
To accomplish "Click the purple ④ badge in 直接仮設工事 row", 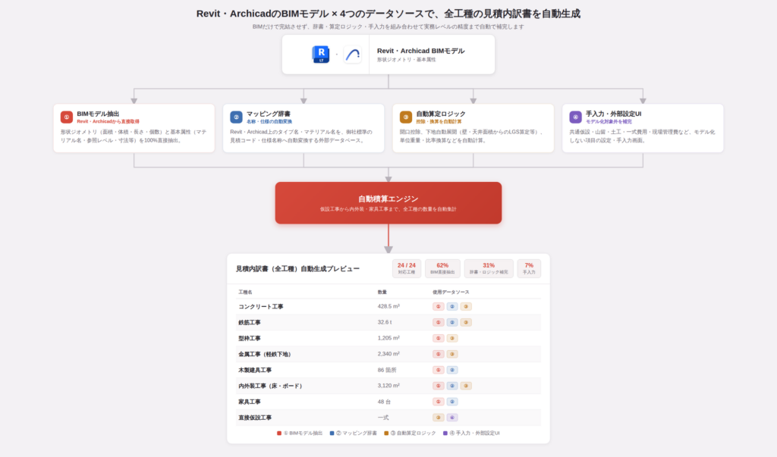I will (452, 418).
